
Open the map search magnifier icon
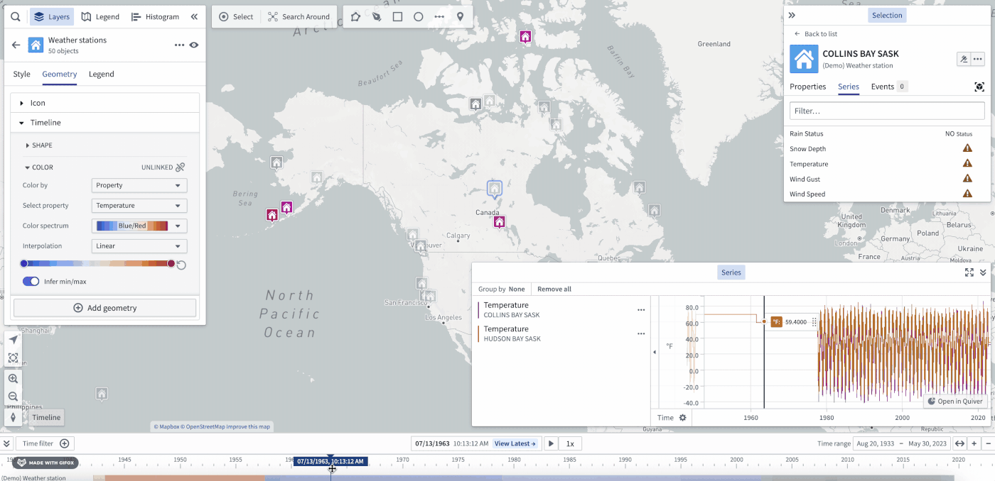click(16, 16)
